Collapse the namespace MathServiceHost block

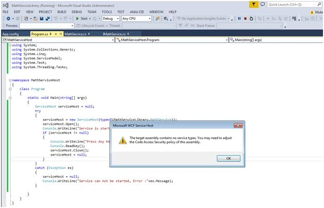point(10,80)
